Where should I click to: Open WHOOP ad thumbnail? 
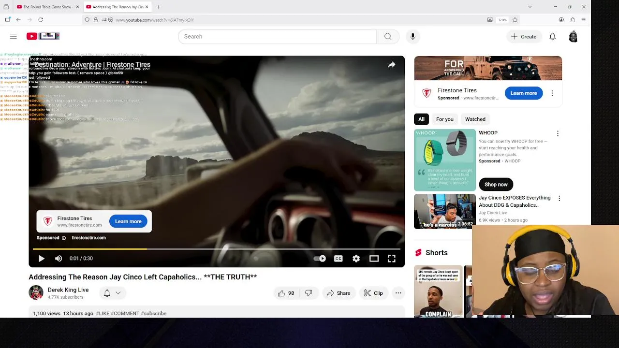[x=445, y=160]
